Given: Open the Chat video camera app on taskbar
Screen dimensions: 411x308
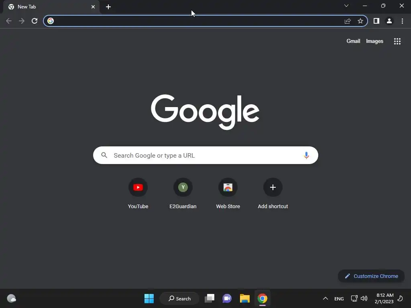Looking at the screenshot, I should (x=227, y=298).
